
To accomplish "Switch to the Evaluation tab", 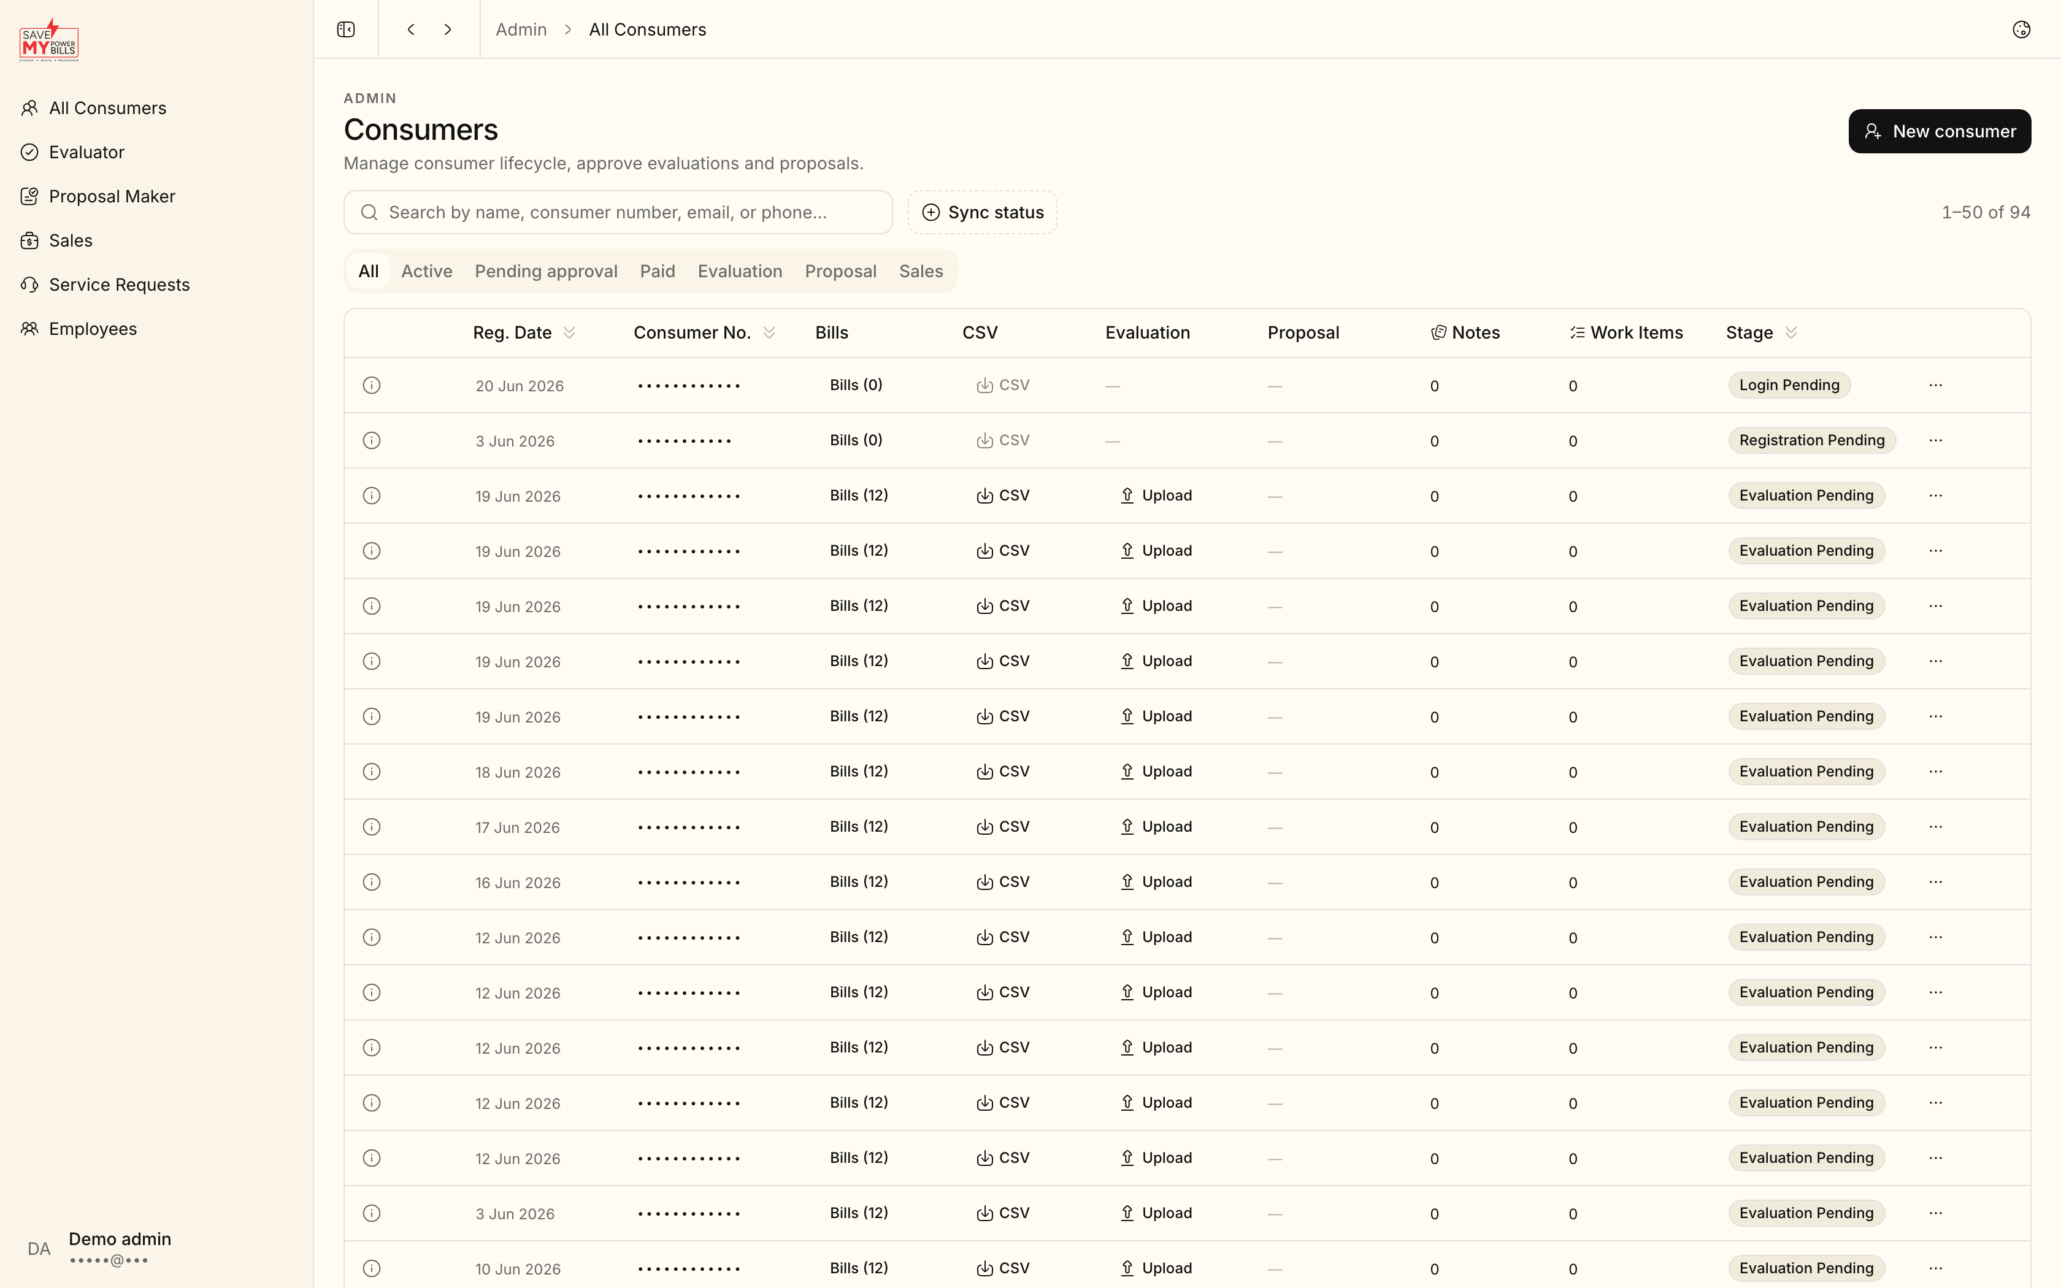I will point(740,271).
